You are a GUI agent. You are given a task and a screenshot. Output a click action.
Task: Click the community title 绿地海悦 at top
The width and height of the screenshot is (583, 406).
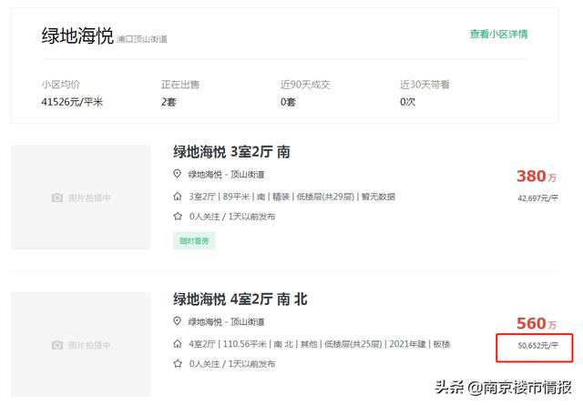pyautogui.click(x=77, y=36)
